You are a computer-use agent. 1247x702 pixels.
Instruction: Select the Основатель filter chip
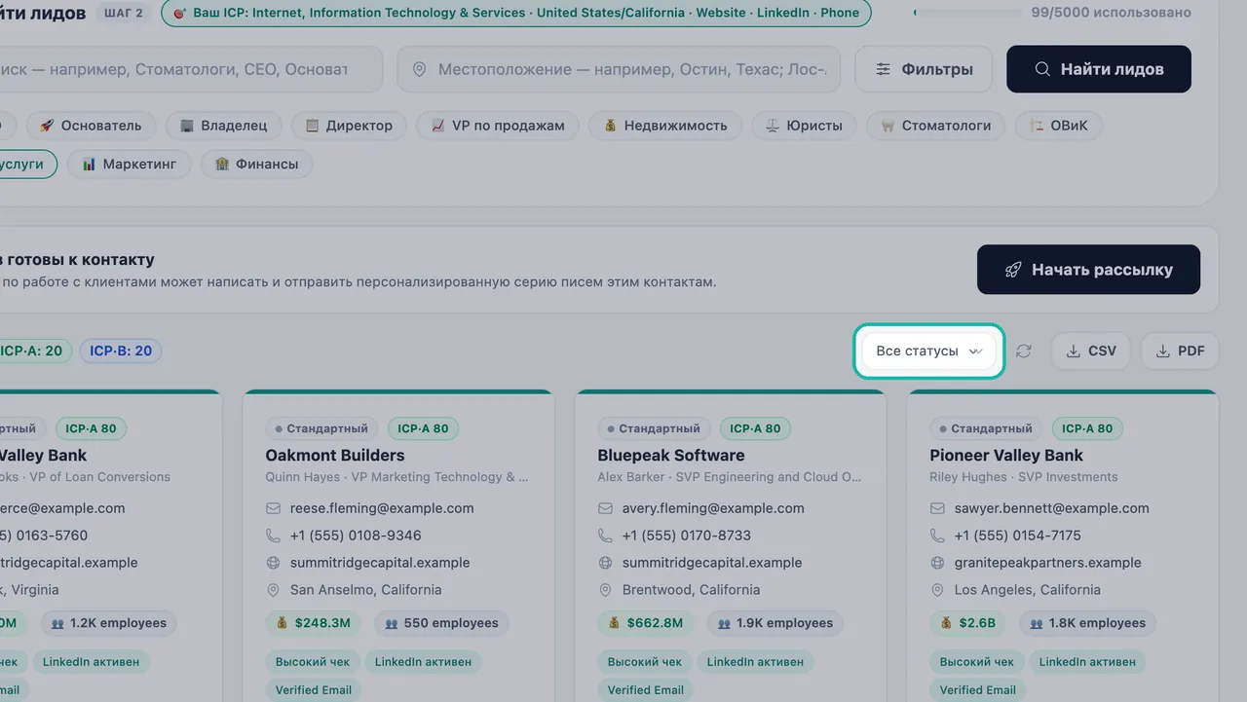[90, 126]
